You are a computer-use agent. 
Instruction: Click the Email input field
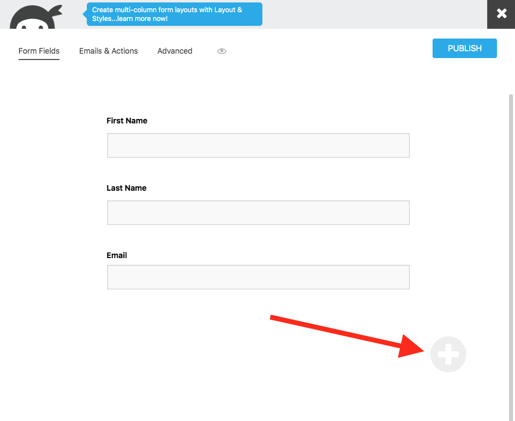pos(258,277)
